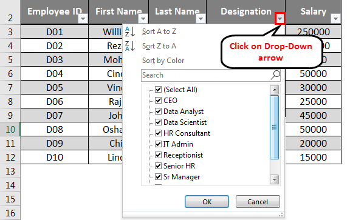Toggle the Data Scientist checkbox
This screenshot has width=350, height=220.
(x=158, y=122)
